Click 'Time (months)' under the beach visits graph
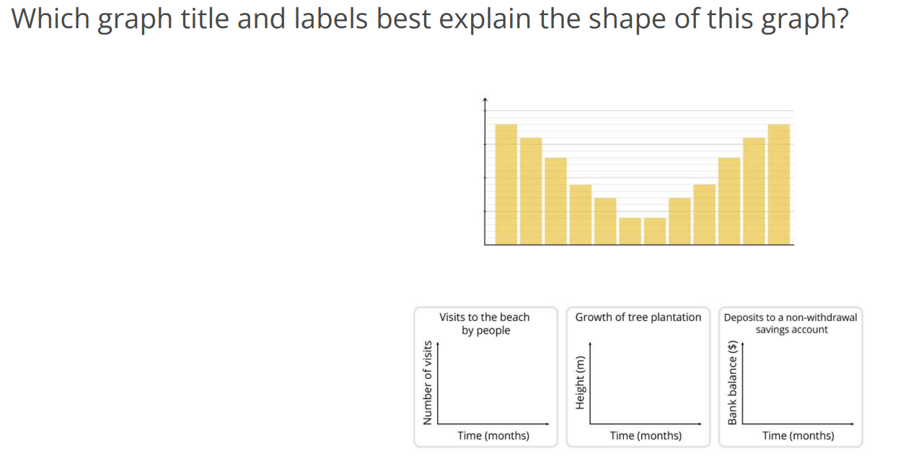 click(493, 435)
